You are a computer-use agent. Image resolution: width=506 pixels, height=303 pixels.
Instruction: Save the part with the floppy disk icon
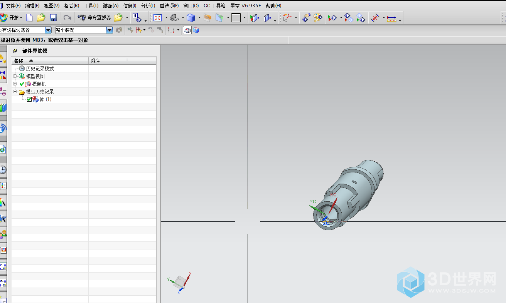pyautogui.click(x=53, y=17)
